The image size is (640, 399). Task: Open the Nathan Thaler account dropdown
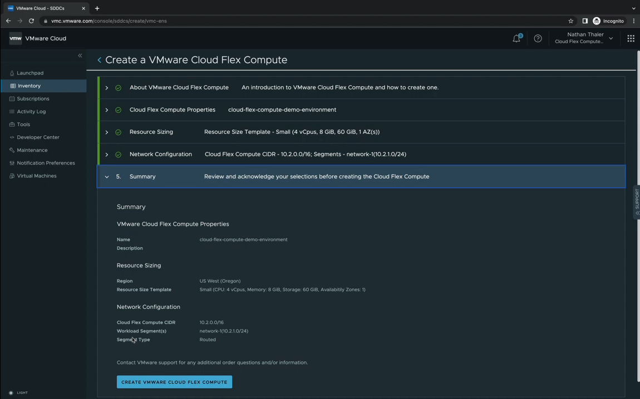(x=584, y=38)
